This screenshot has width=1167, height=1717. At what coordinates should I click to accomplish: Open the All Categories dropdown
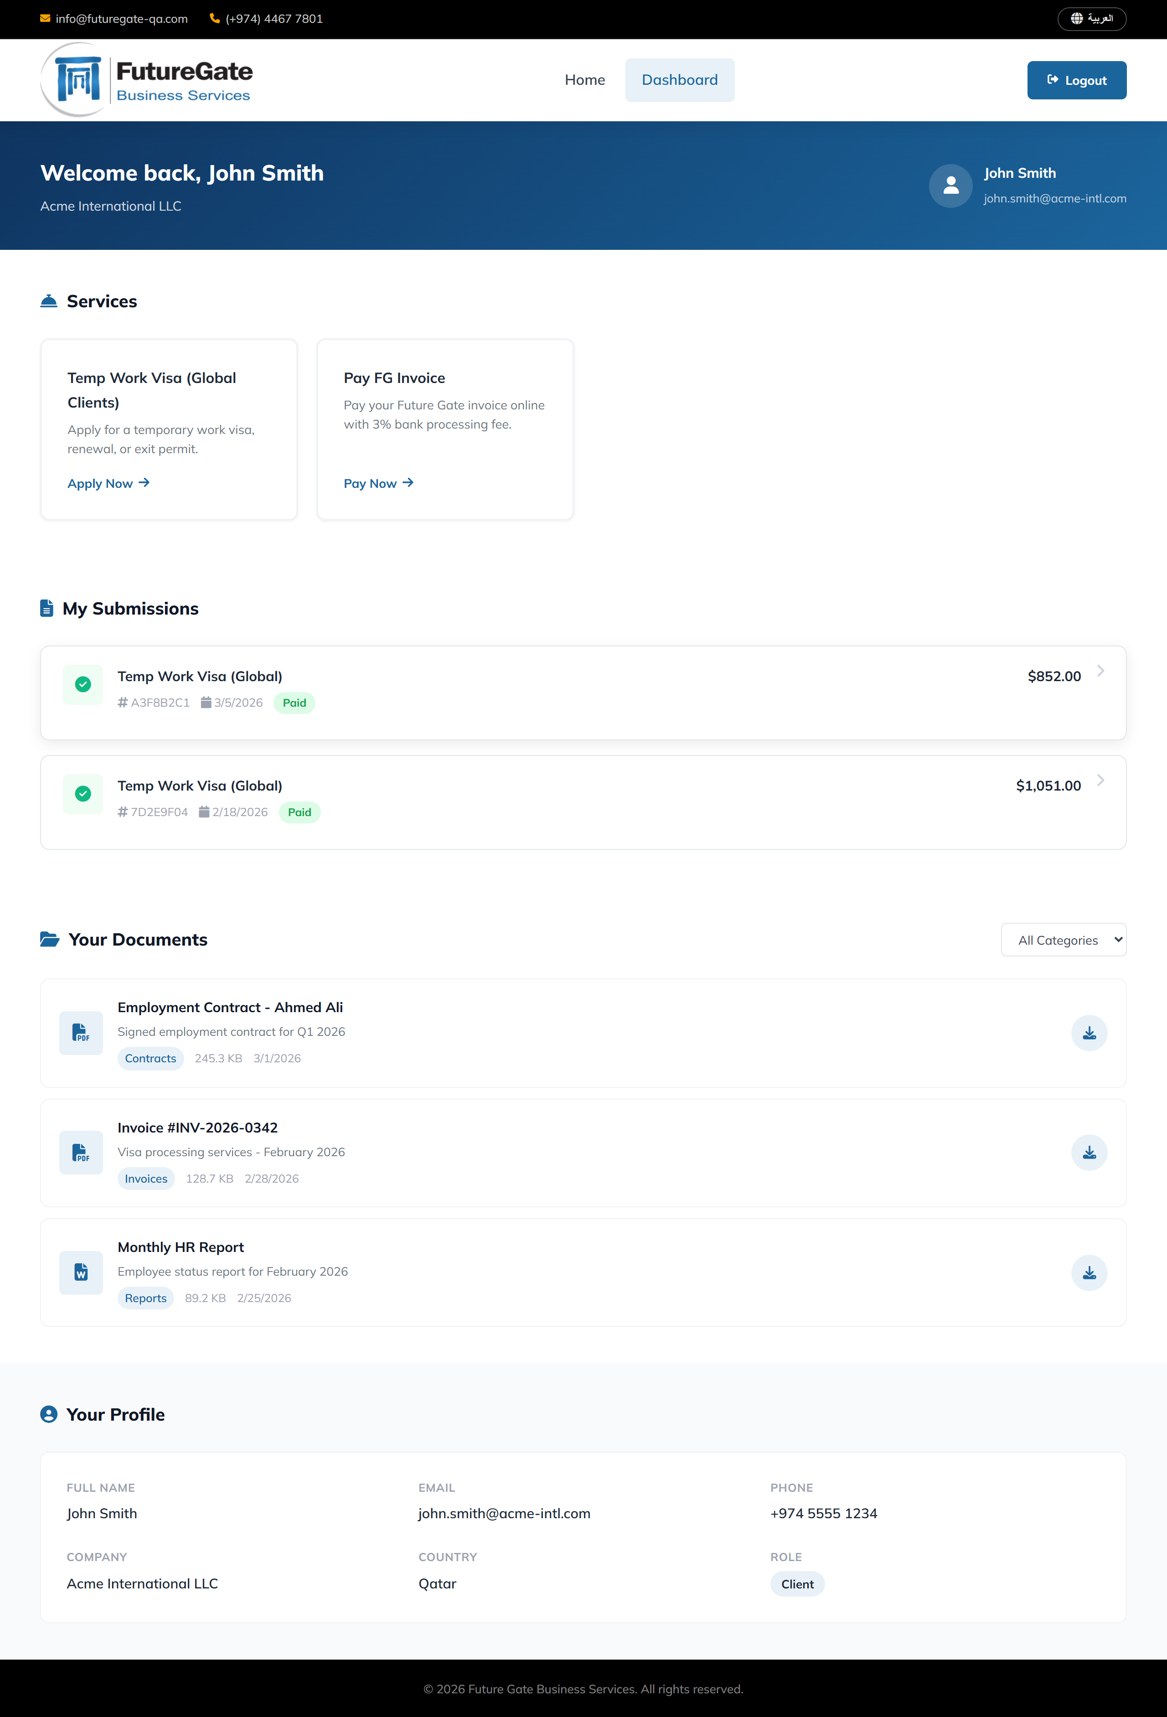[x=1064, y=939]
